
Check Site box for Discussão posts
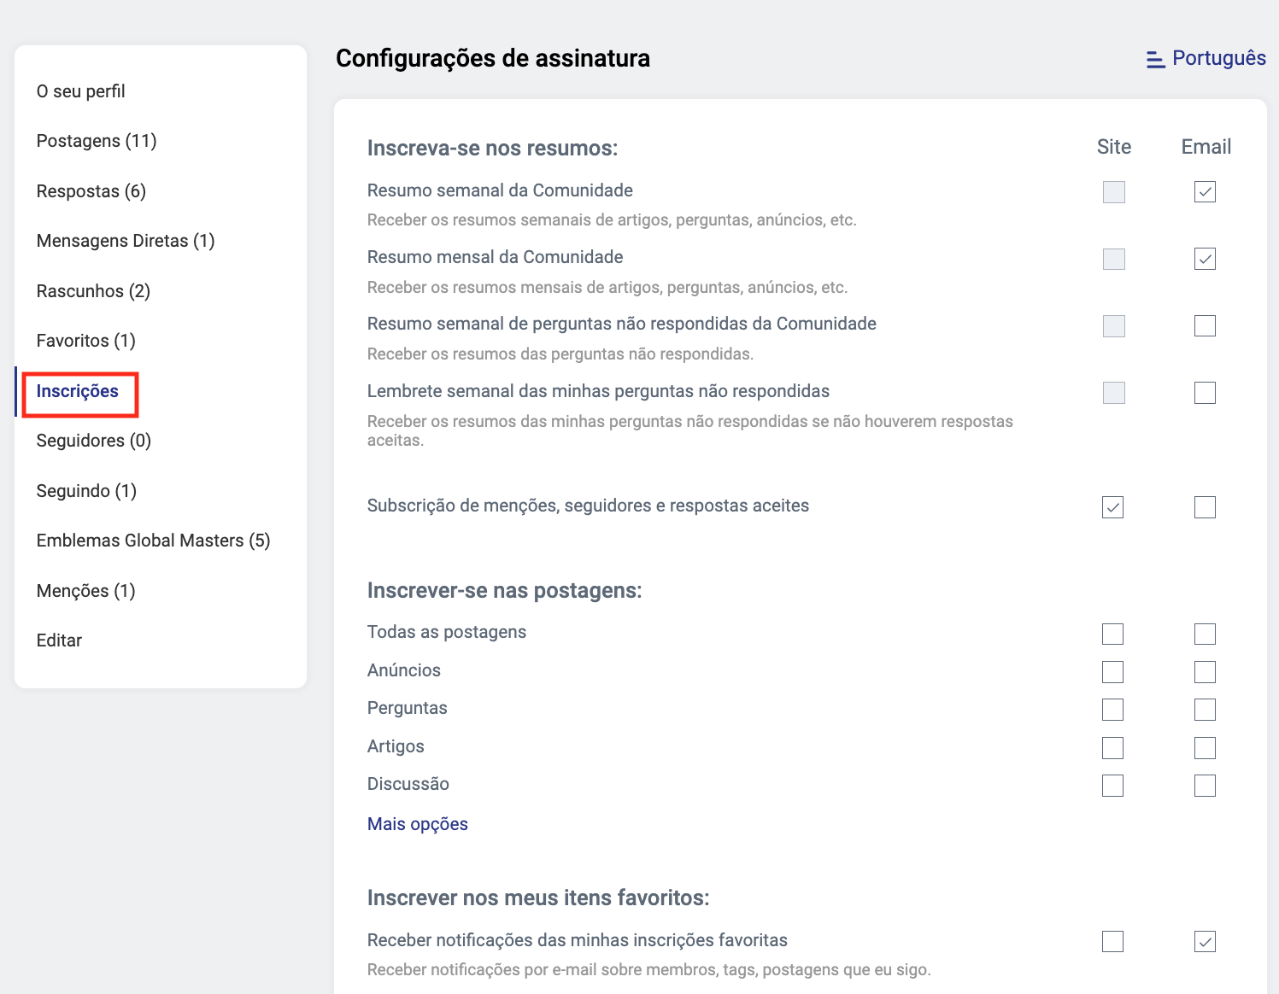pos(1112,786)
